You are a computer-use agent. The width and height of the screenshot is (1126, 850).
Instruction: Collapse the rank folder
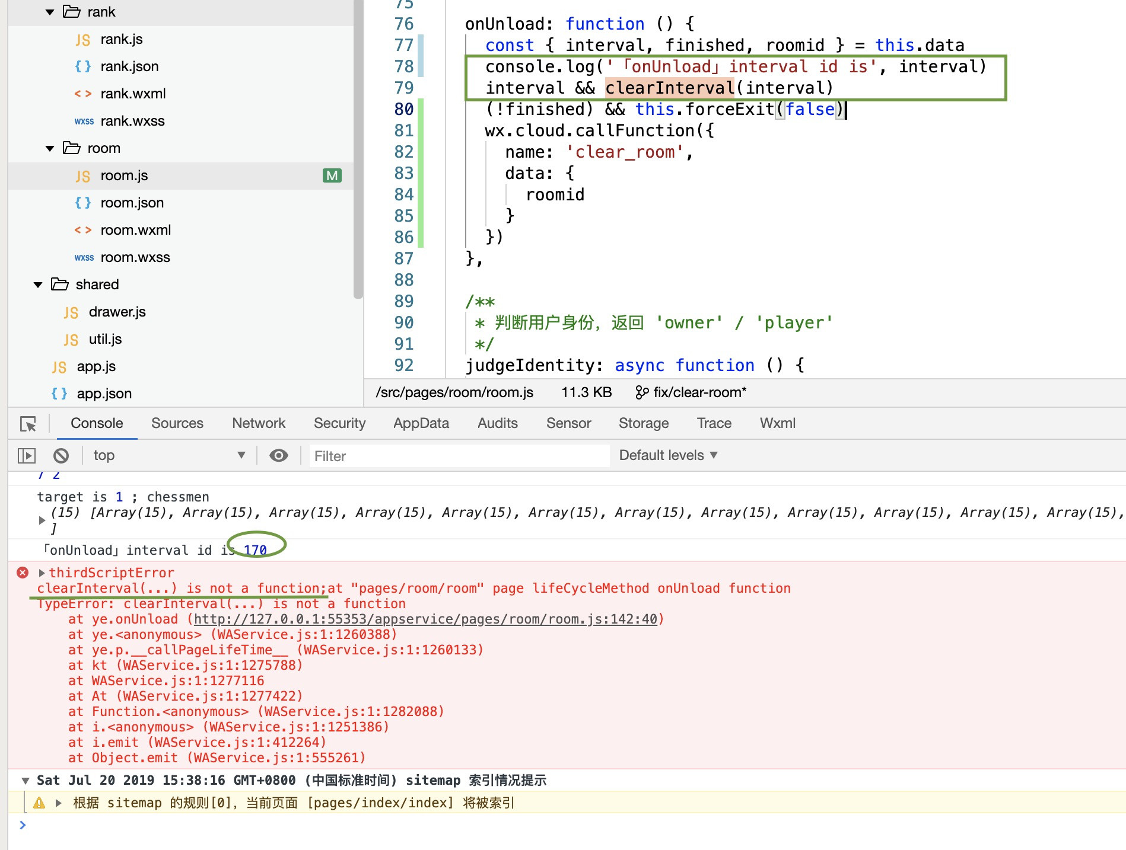pos(50,12)
